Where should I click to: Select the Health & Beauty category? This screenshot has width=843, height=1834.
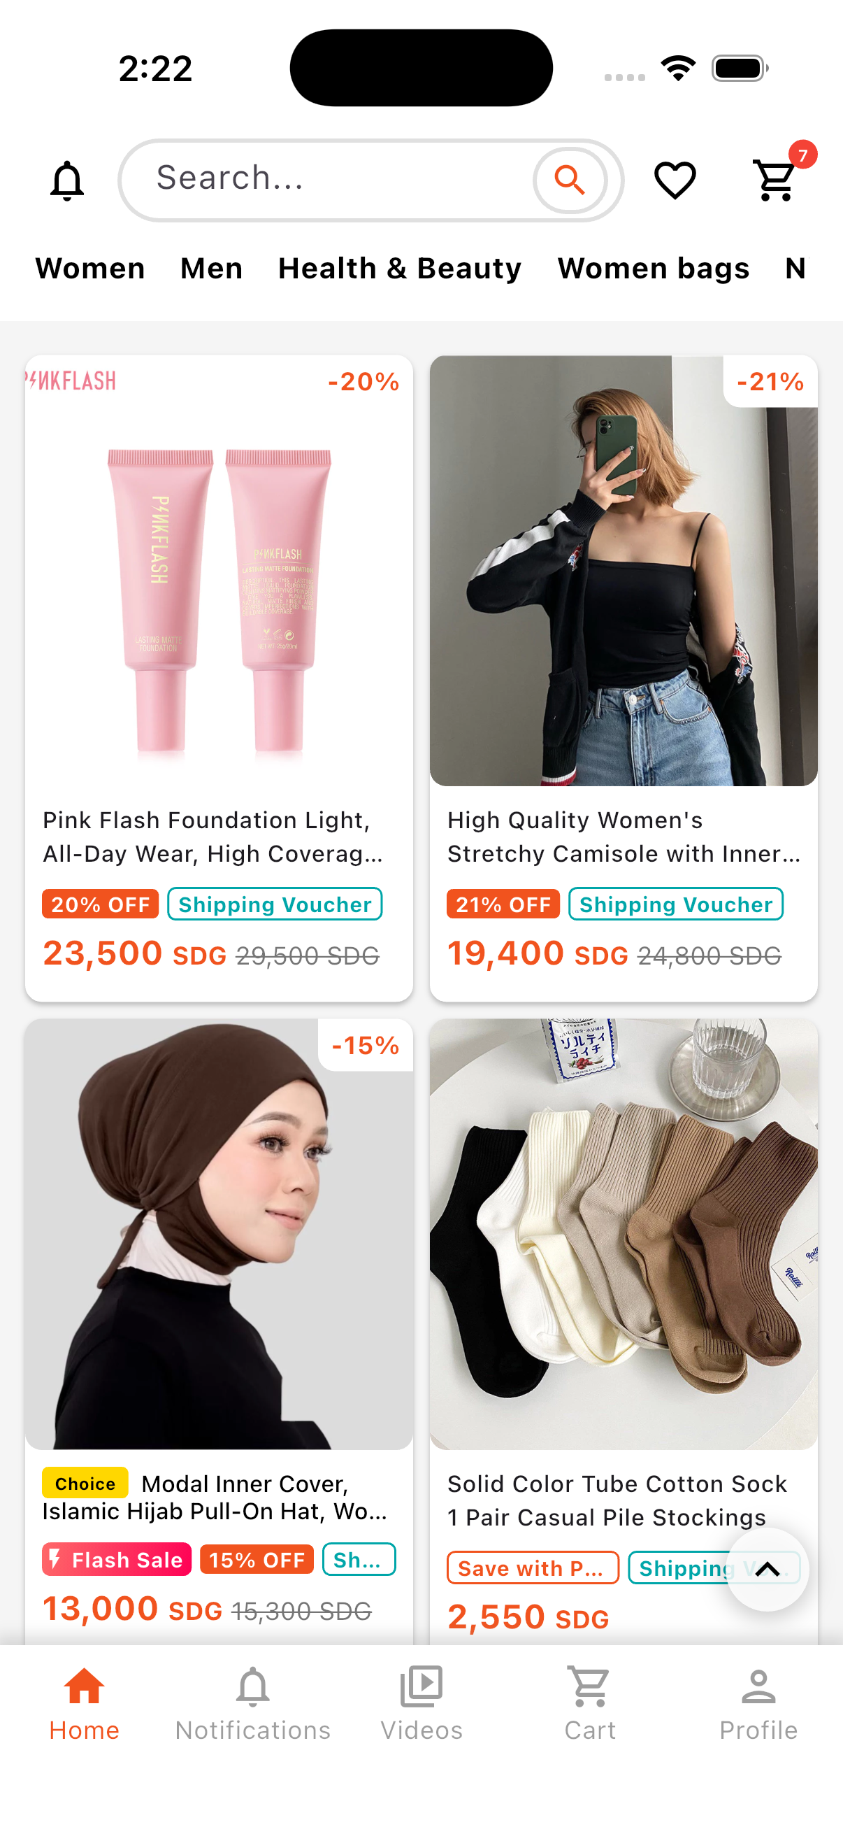pyautogui.click(x=399, y=269)
